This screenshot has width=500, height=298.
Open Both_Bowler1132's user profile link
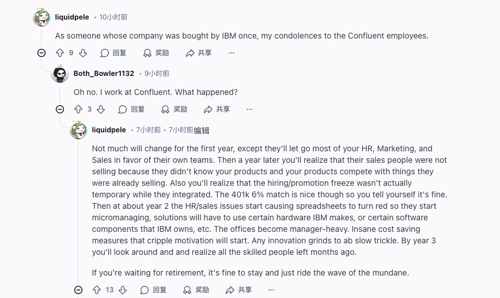104,74
